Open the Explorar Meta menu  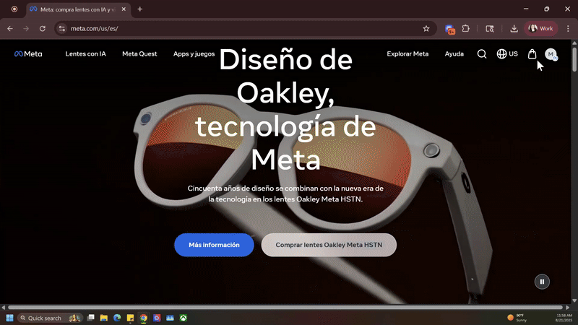(407, 54)
